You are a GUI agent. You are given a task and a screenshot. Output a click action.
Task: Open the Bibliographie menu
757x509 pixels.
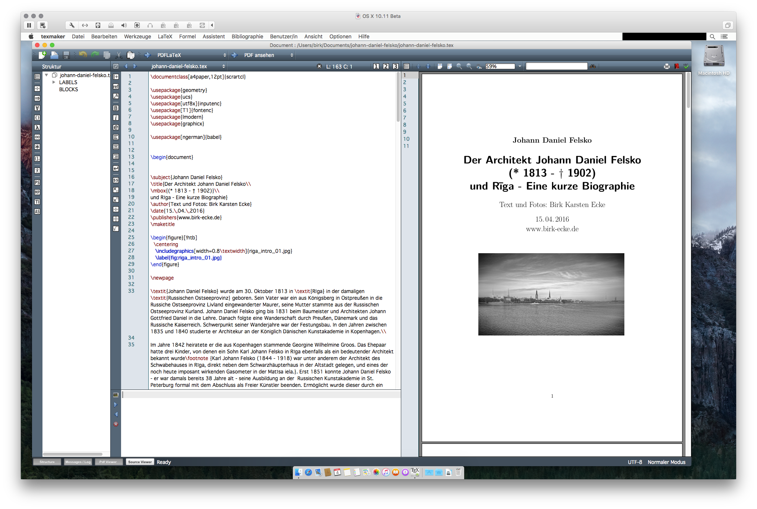247,36
